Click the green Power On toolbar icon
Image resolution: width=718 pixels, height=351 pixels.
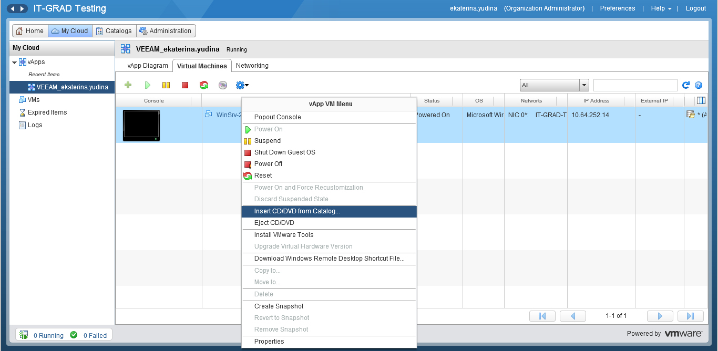click(148, 85)
